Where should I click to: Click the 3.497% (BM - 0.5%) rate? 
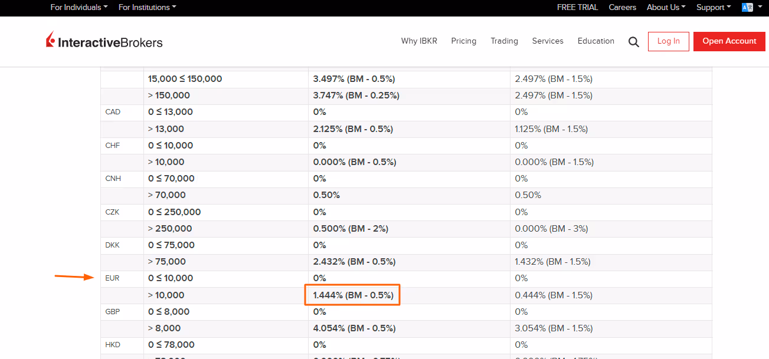pyautogui.click(x=354, y=79)
